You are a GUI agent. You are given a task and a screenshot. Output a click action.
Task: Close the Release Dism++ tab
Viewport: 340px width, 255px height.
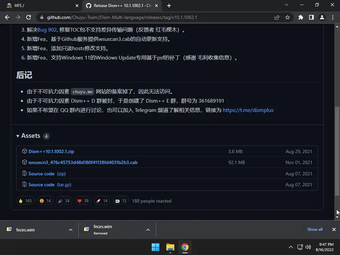(x=156, y=6)
